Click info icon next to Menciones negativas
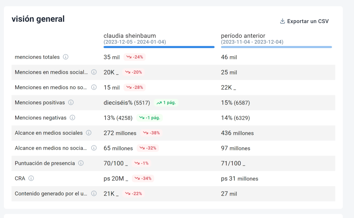This screenshot has height=218, width=354. click(x=72, y=118)
